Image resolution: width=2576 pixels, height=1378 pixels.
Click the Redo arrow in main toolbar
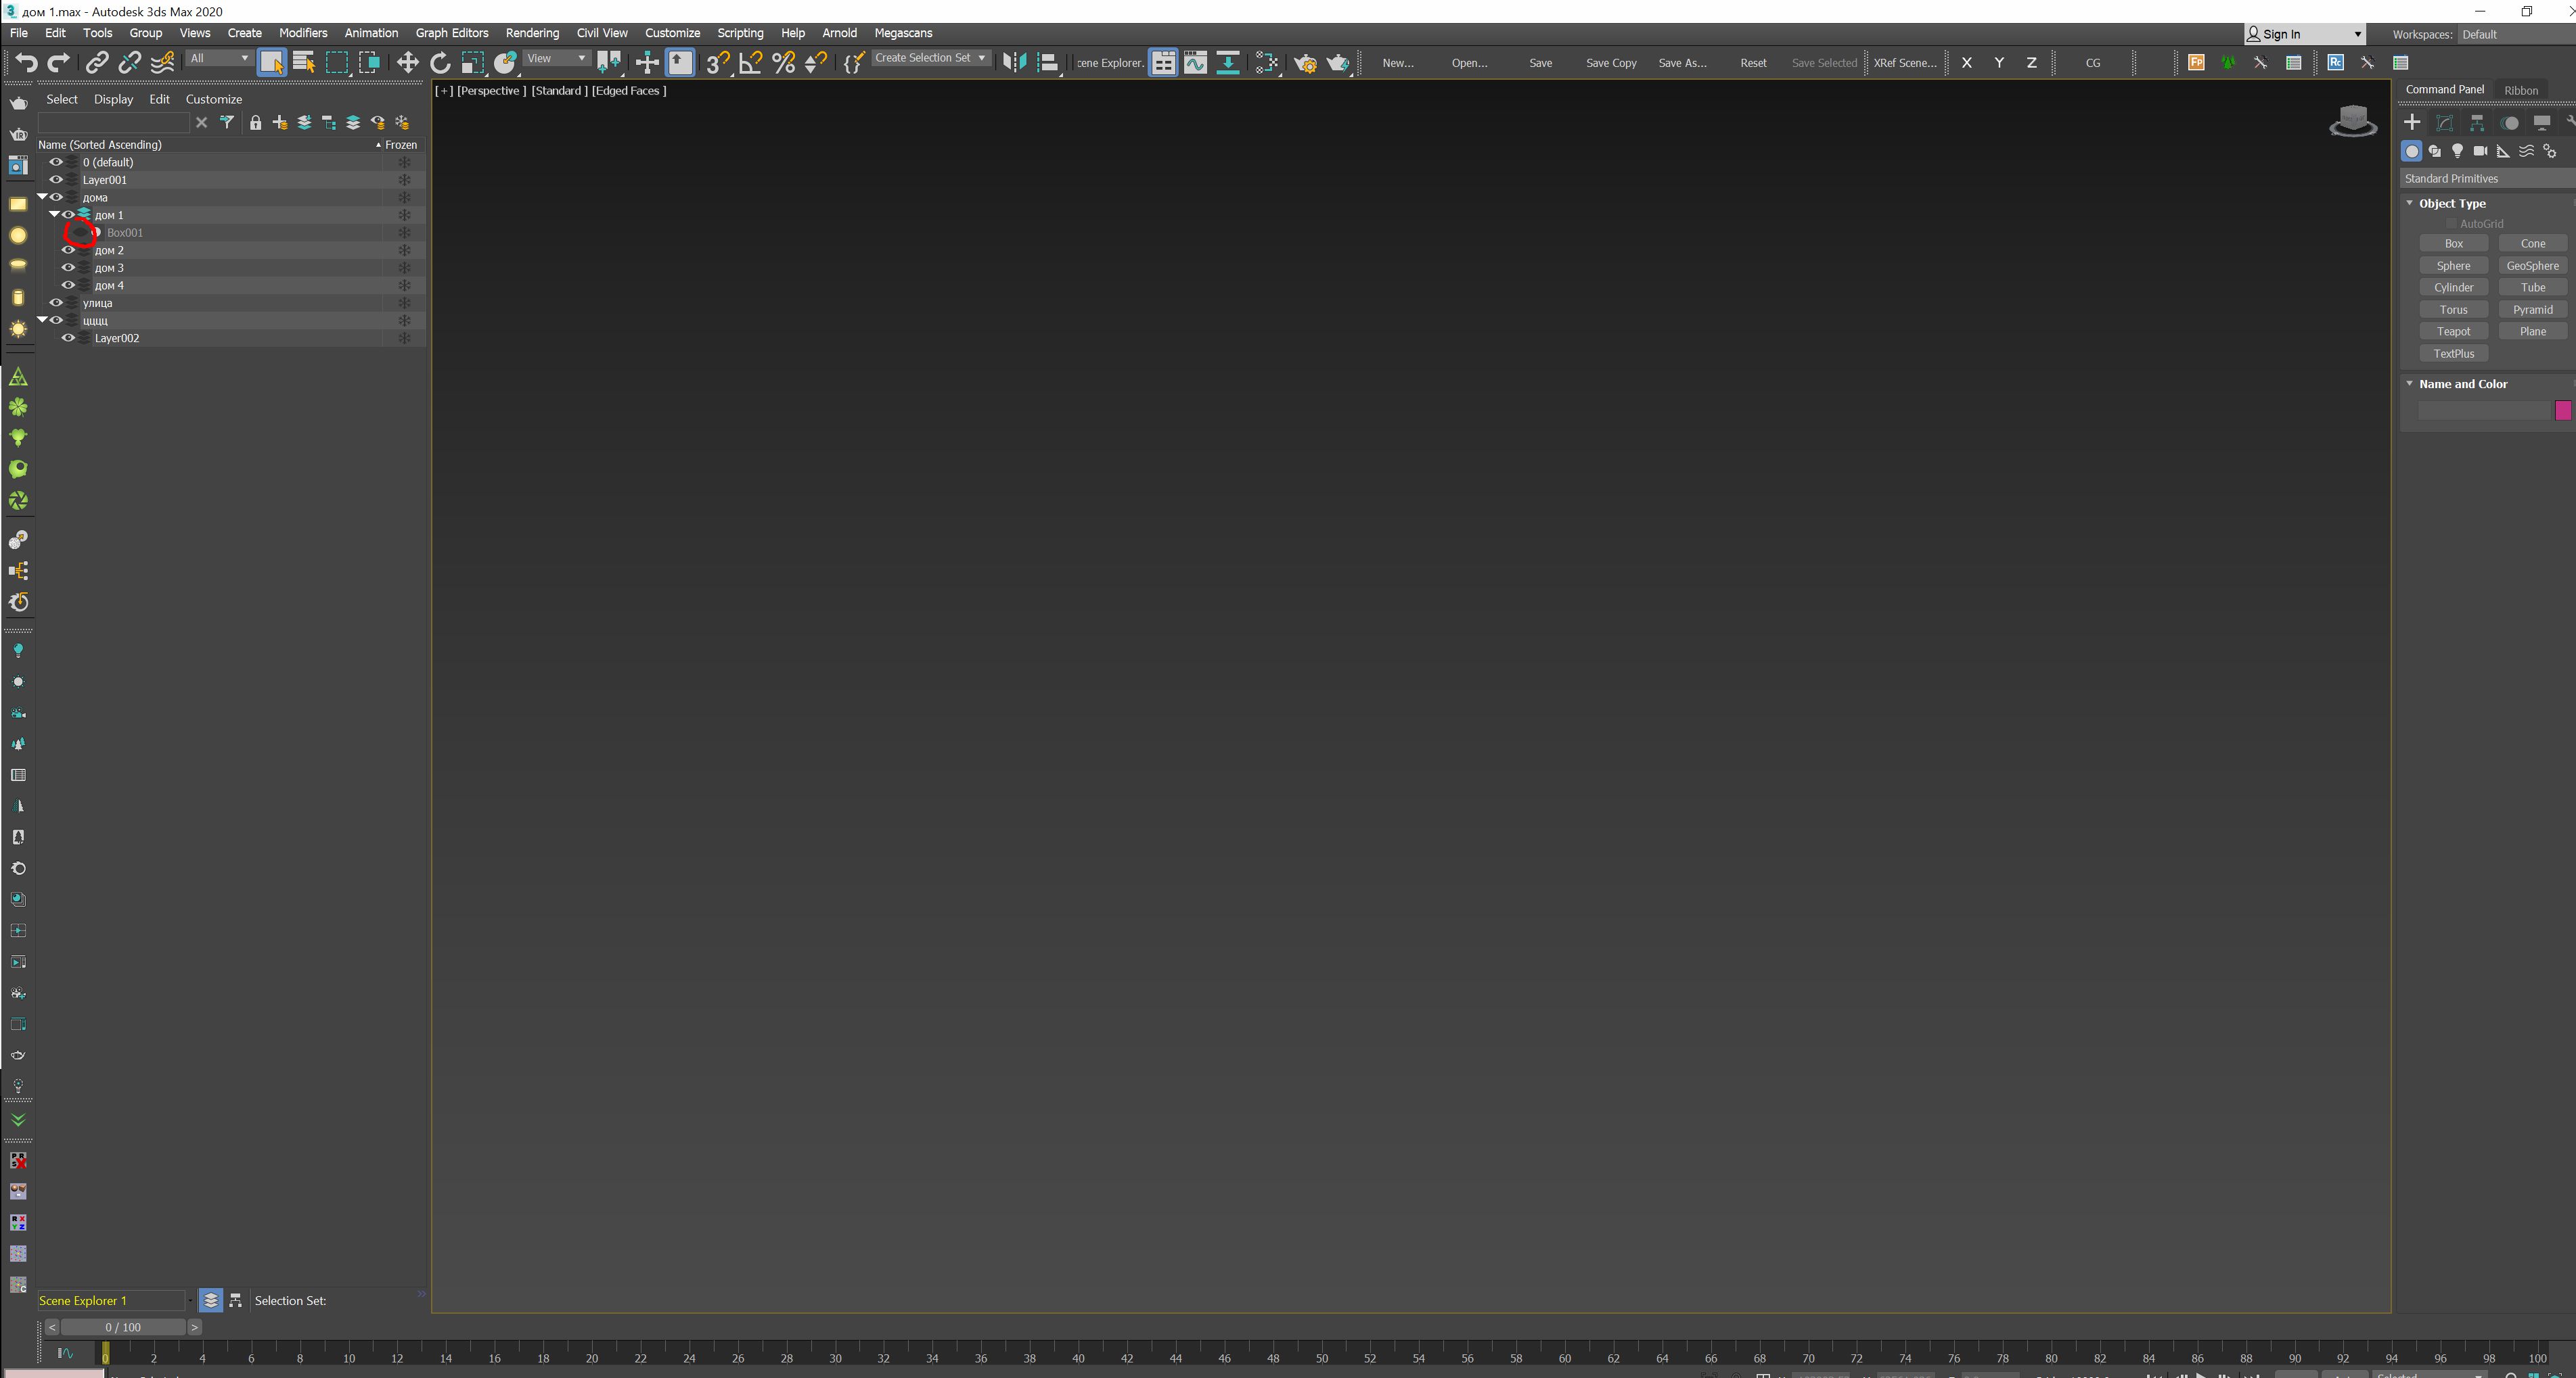click(59, 62)
